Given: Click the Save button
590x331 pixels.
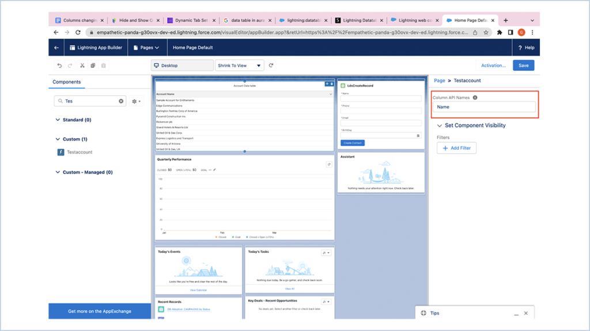Looking at the screenshot, I should coord(523,66).
